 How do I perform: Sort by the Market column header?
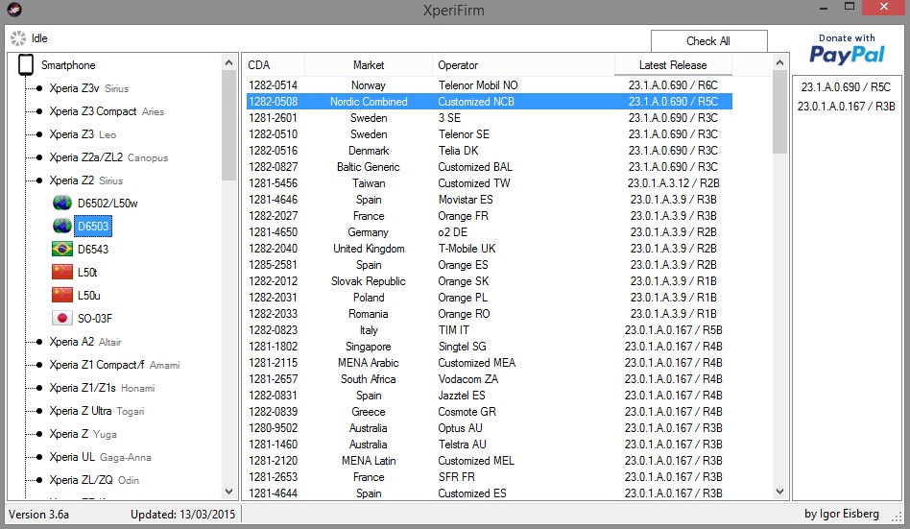(x=369, y=65)
